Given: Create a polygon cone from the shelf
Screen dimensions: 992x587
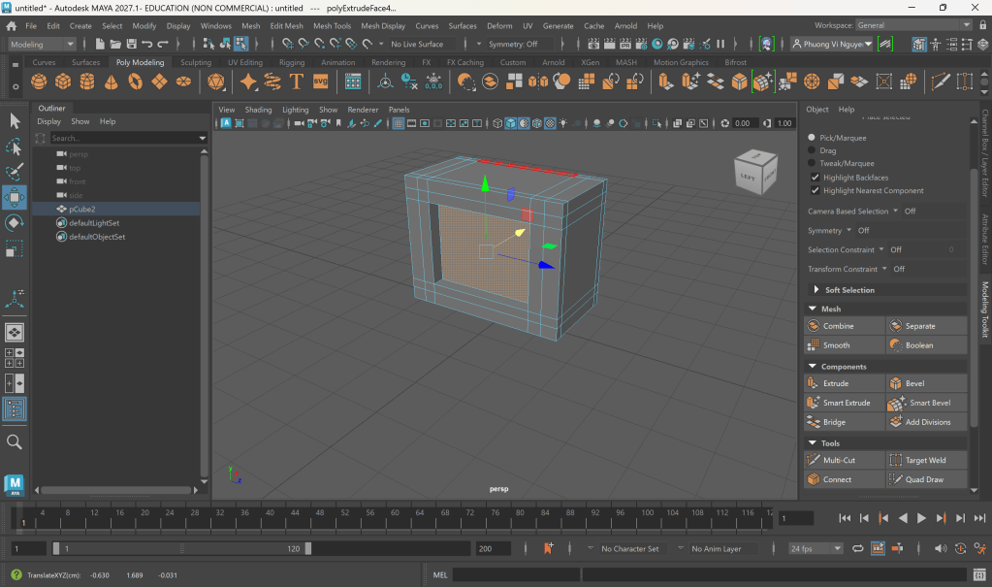Looking at the screenshot, I should [111, 82].
